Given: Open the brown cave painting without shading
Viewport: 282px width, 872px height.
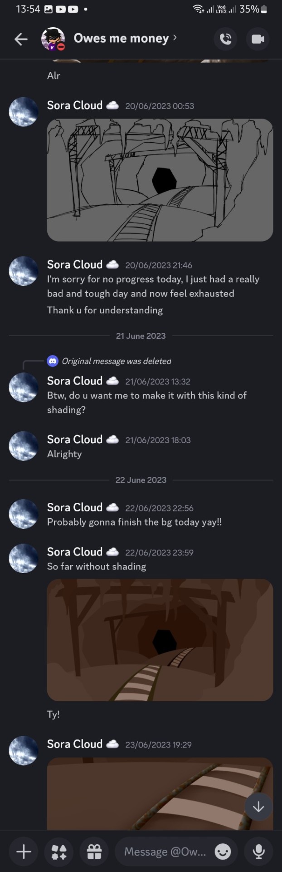Looking at the screenshot, I should pyautogui.click(x=160, y=639).
